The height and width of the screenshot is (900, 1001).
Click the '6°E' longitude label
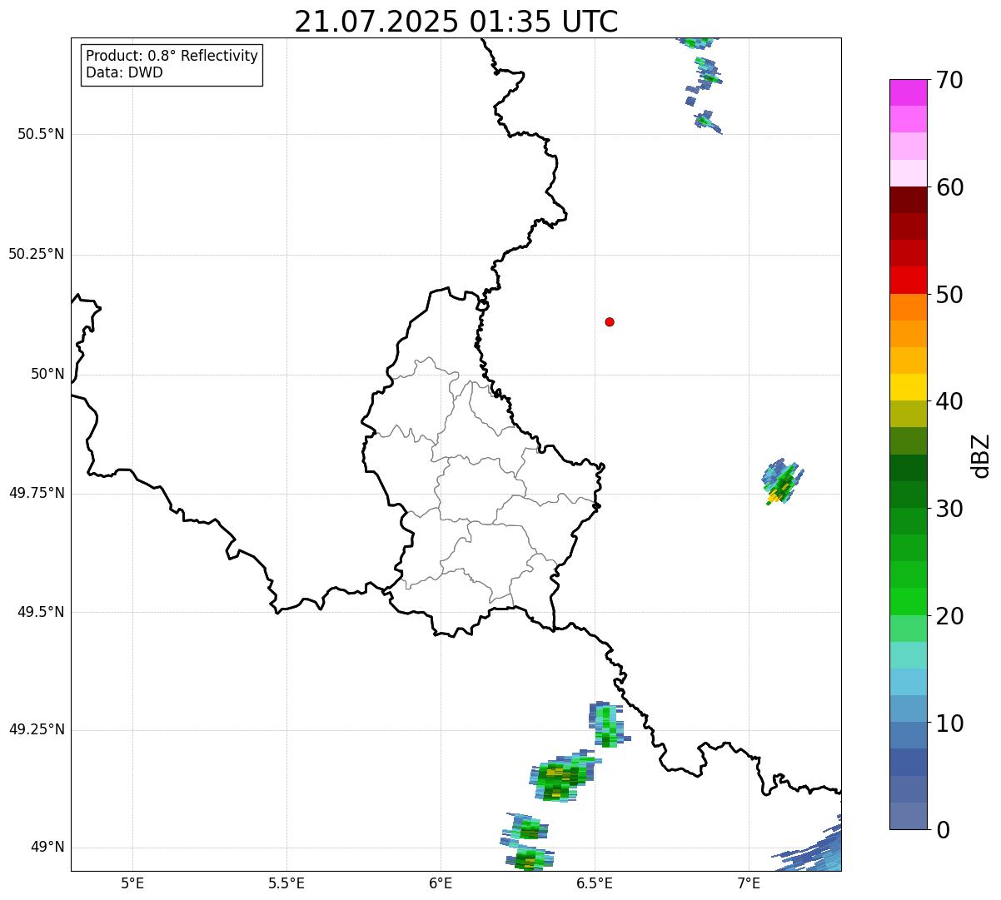click(441, 883)
